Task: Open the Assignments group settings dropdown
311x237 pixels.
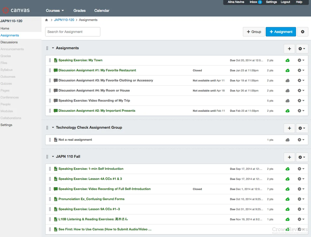Action: (x=302, y=48)
